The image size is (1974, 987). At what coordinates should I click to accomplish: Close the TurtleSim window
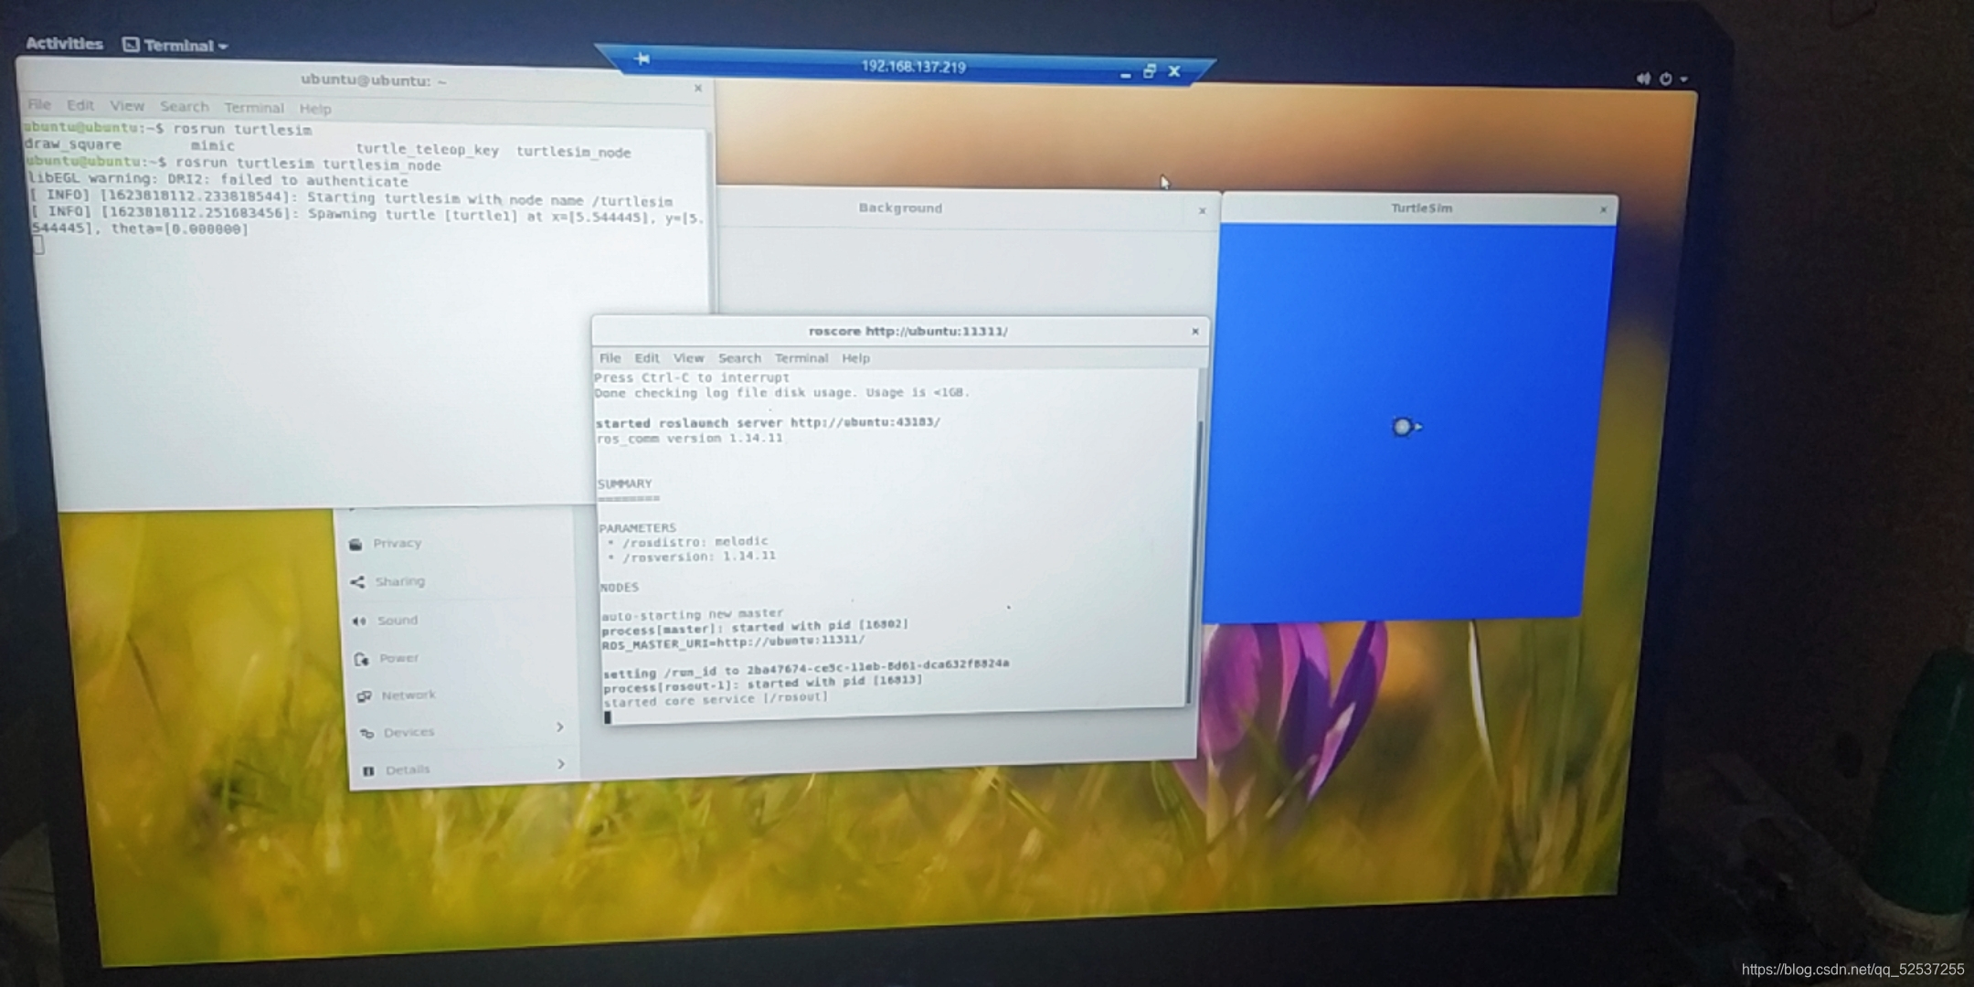1603,210
